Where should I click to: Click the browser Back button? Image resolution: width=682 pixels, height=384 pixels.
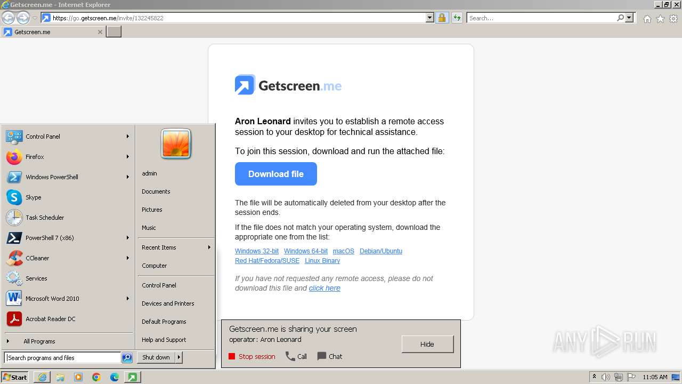(8, 18)
